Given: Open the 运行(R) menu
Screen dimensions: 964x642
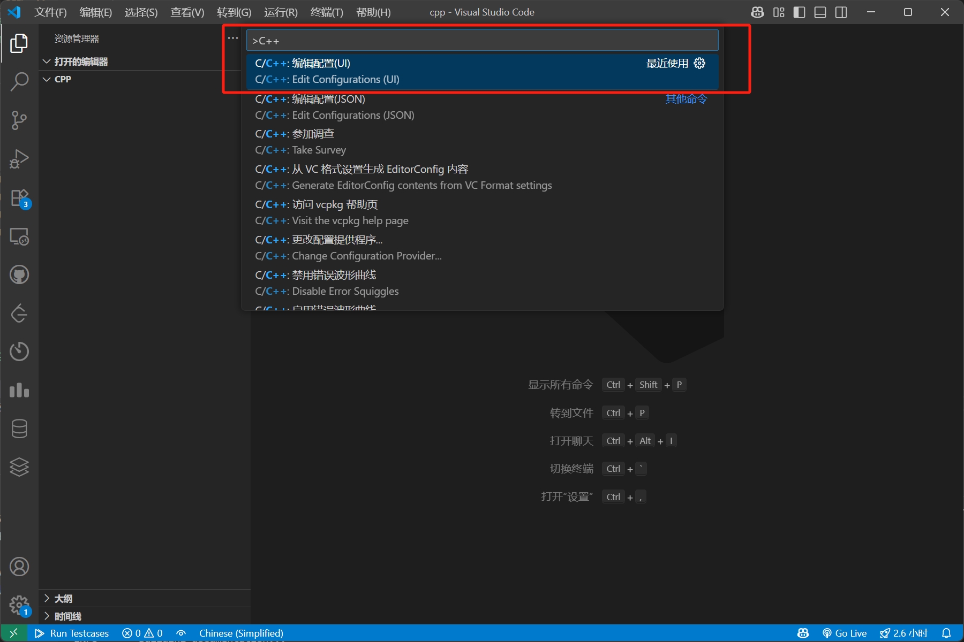Looking at the screenshot, I should click(x=280, y=12).
